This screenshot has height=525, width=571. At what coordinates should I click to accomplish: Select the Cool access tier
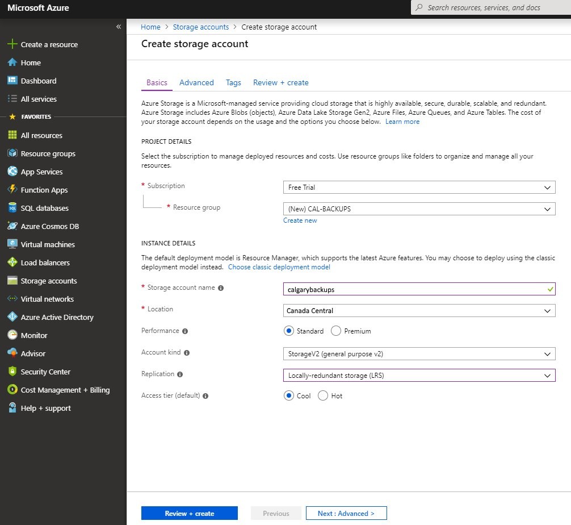(x=289, y=395)
